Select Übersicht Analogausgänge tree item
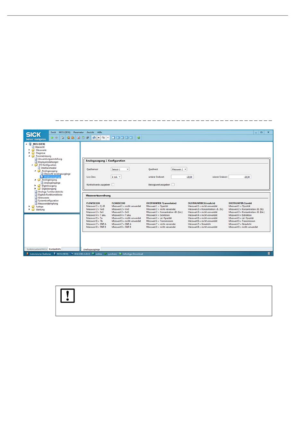This screenshot has height=446, width=305. pos(57,174)
